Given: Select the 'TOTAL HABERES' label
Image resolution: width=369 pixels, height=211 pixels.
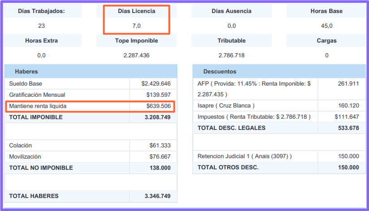Looking at the screenshot, I should pos(34,196).
